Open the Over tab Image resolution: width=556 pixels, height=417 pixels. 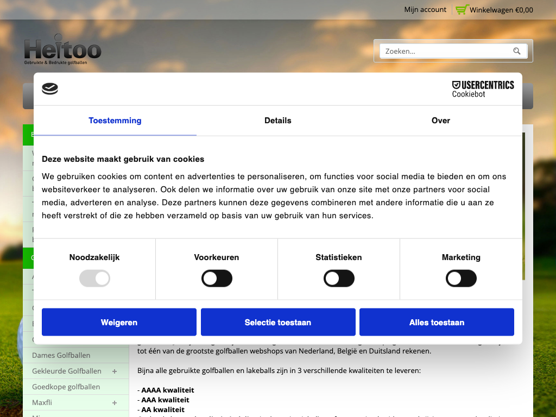tap(440, 121)
